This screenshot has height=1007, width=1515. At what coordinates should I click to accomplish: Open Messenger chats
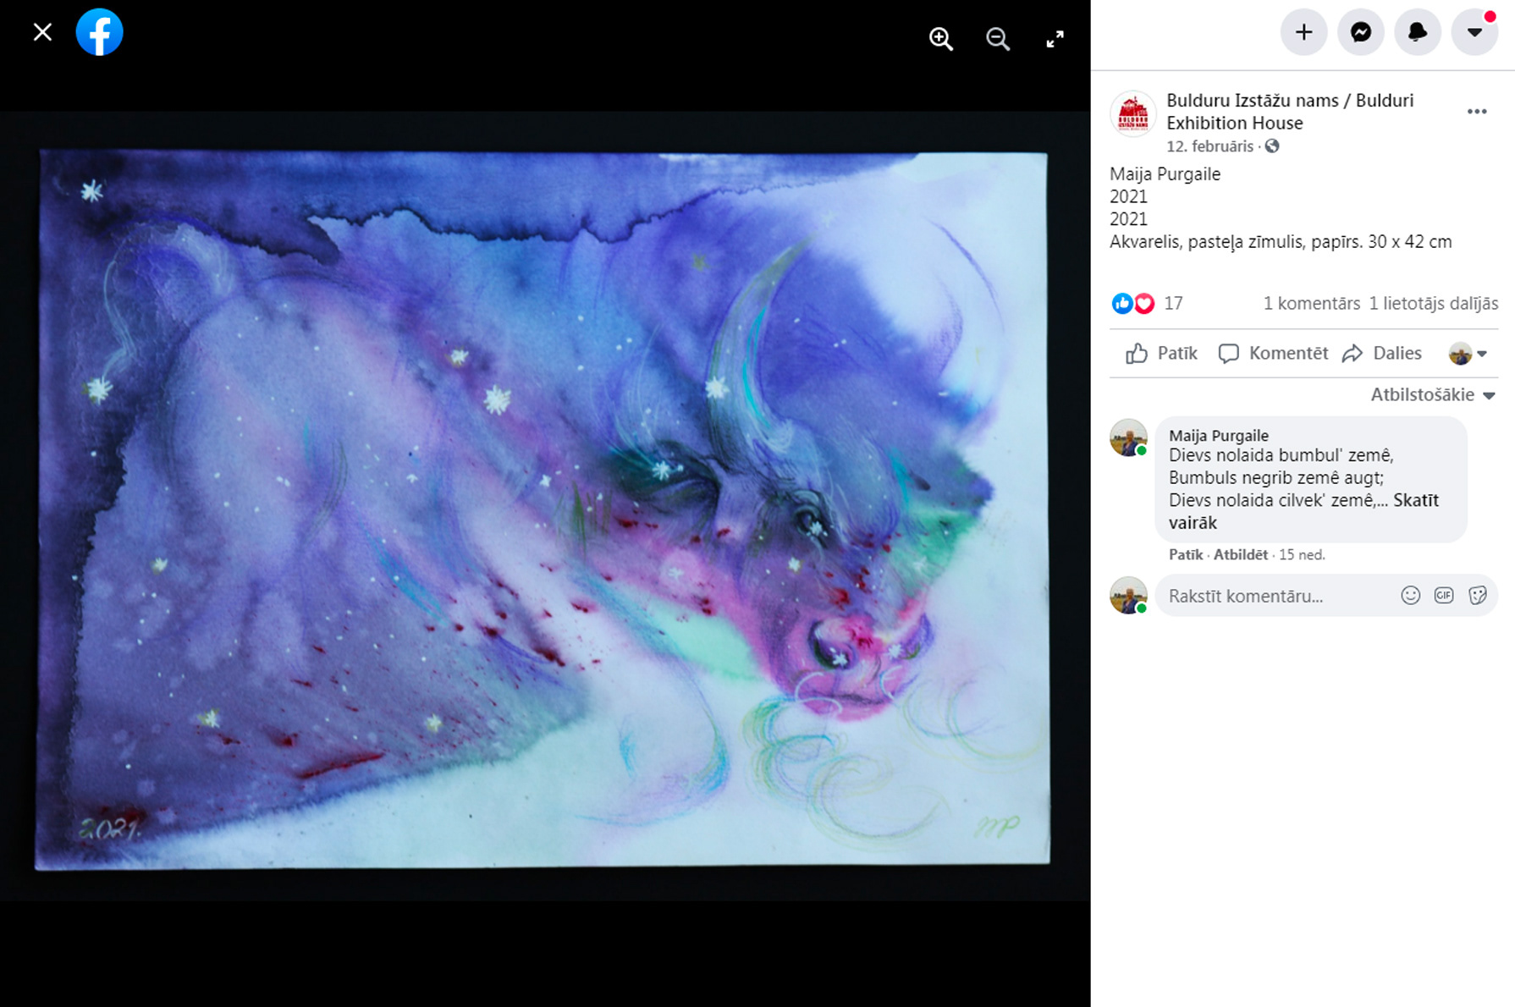tap(1361, 32)
